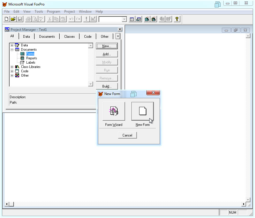Screen dimensions: 255x218
Task: Click the Form Wizard button icon in New Form dialog
Action: click(x=114, y=111)
